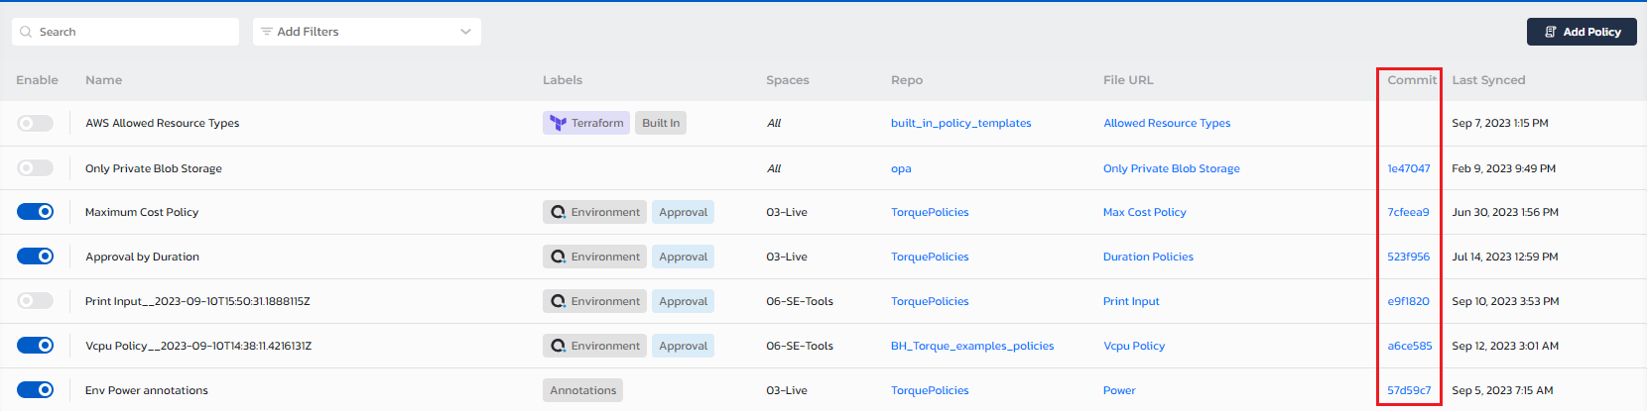Image resolution: width=1650 pixels, height=412 pixels.
Task: Click the Repo column header
Action: click(x=907, y=80)
